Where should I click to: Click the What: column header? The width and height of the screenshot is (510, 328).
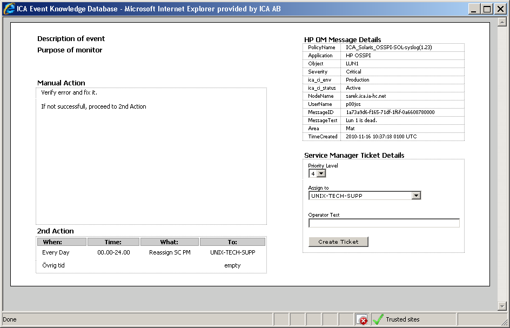tap(170, 242)
